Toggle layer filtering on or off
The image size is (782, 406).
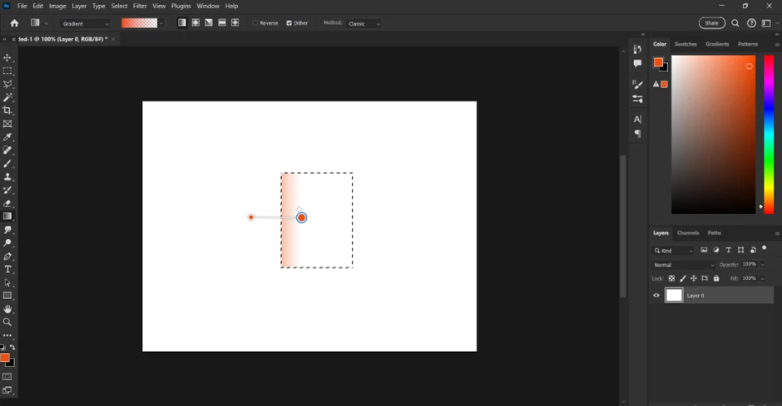765,249
